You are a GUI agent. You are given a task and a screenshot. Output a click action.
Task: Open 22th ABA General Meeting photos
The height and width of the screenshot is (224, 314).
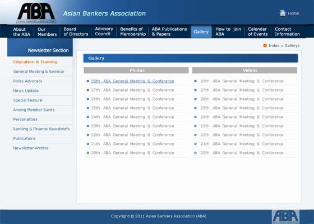pyautogui.click(x=132, y=135)
